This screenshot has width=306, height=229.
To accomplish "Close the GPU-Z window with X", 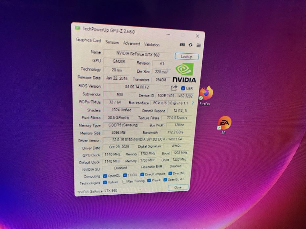I will point(197,36).
